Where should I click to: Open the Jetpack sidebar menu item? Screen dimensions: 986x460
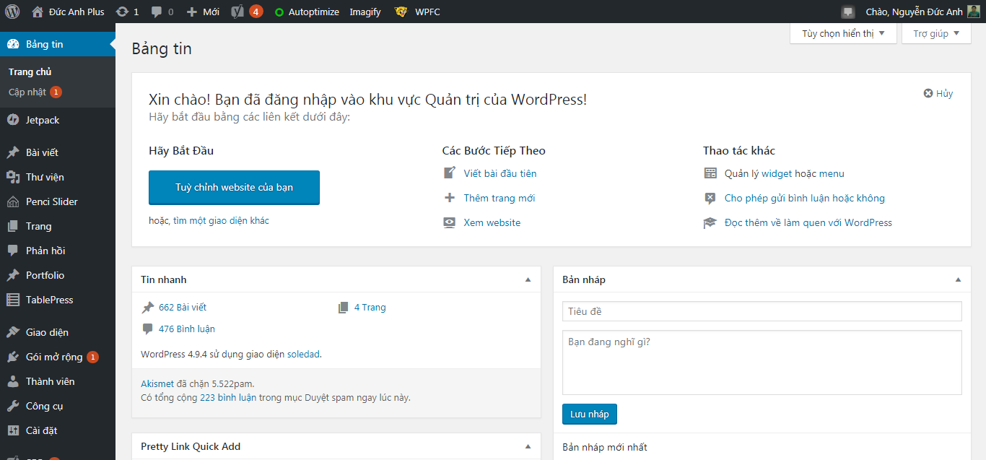coord(43,120)
